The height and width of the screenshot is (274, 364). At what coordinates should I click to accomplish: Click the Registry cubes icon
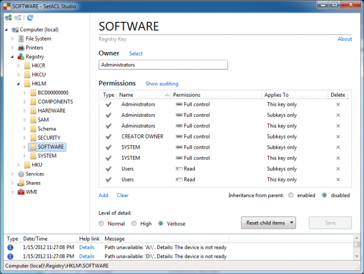point(21,57)
